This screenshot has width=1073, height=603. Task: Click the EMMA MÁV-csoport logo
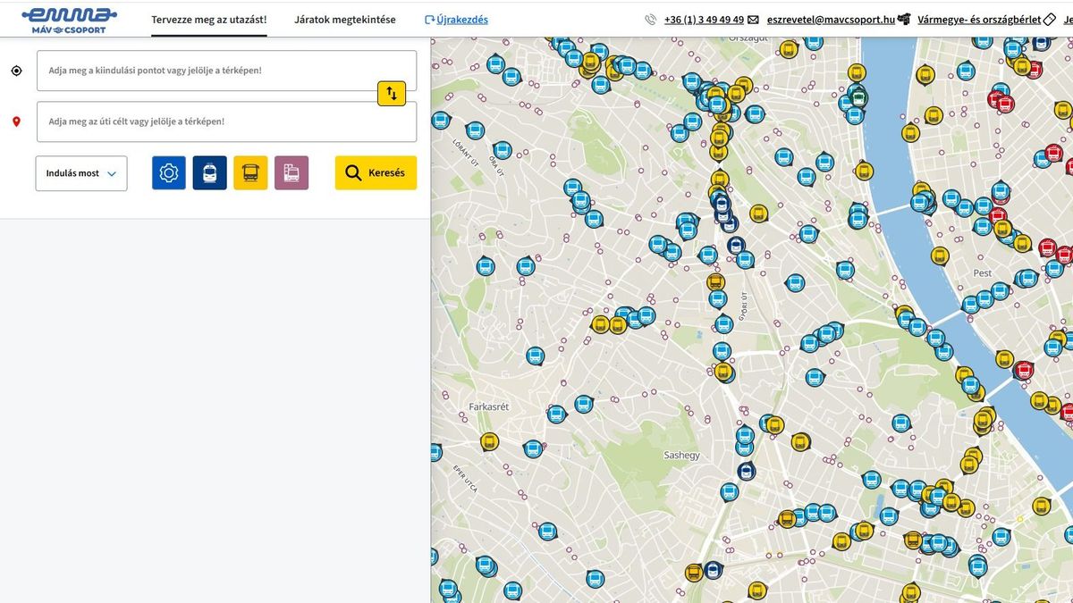click(x=69, y=19)
